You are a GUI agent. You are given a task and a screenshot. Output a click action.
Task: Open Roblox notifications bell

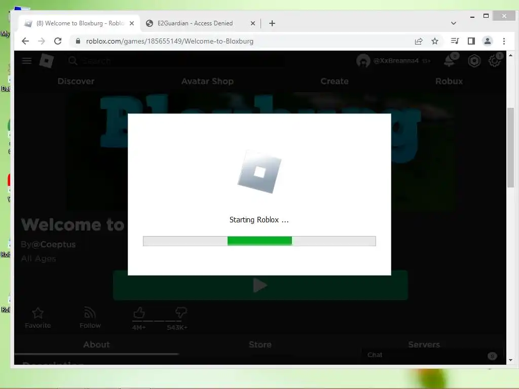coord(450,61)
